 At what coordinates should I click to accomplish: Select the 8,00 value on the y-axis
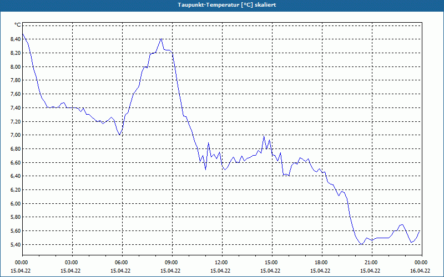[16, 66]
